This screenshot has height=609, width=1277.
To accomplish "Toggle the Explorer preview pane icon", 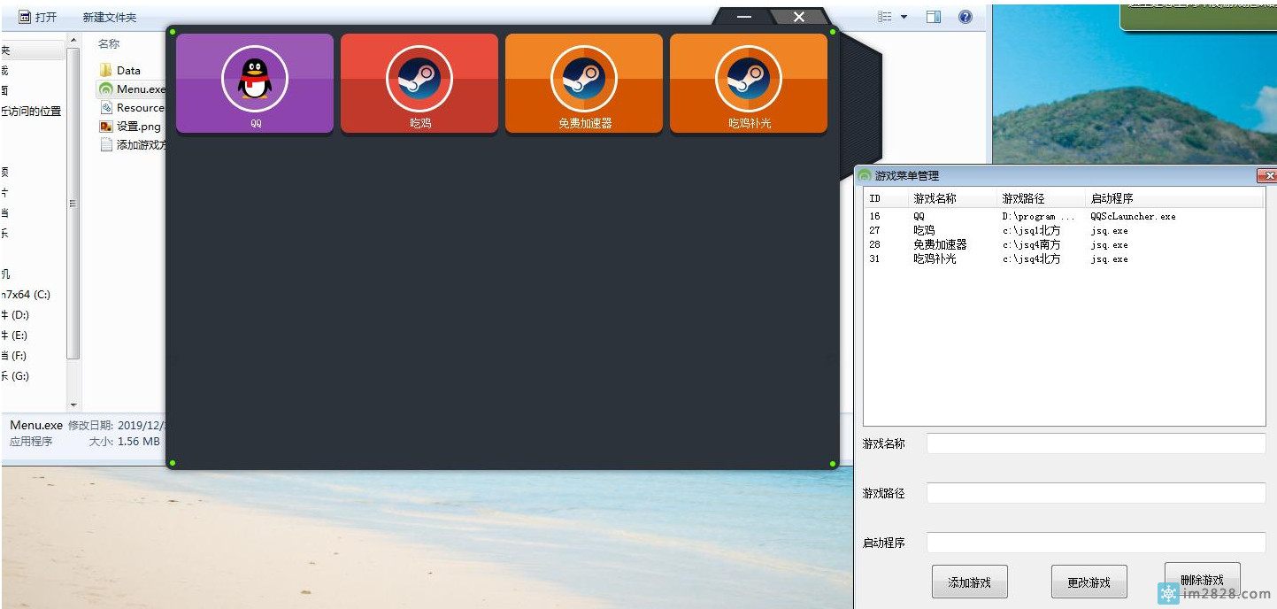I will point(934,17).
